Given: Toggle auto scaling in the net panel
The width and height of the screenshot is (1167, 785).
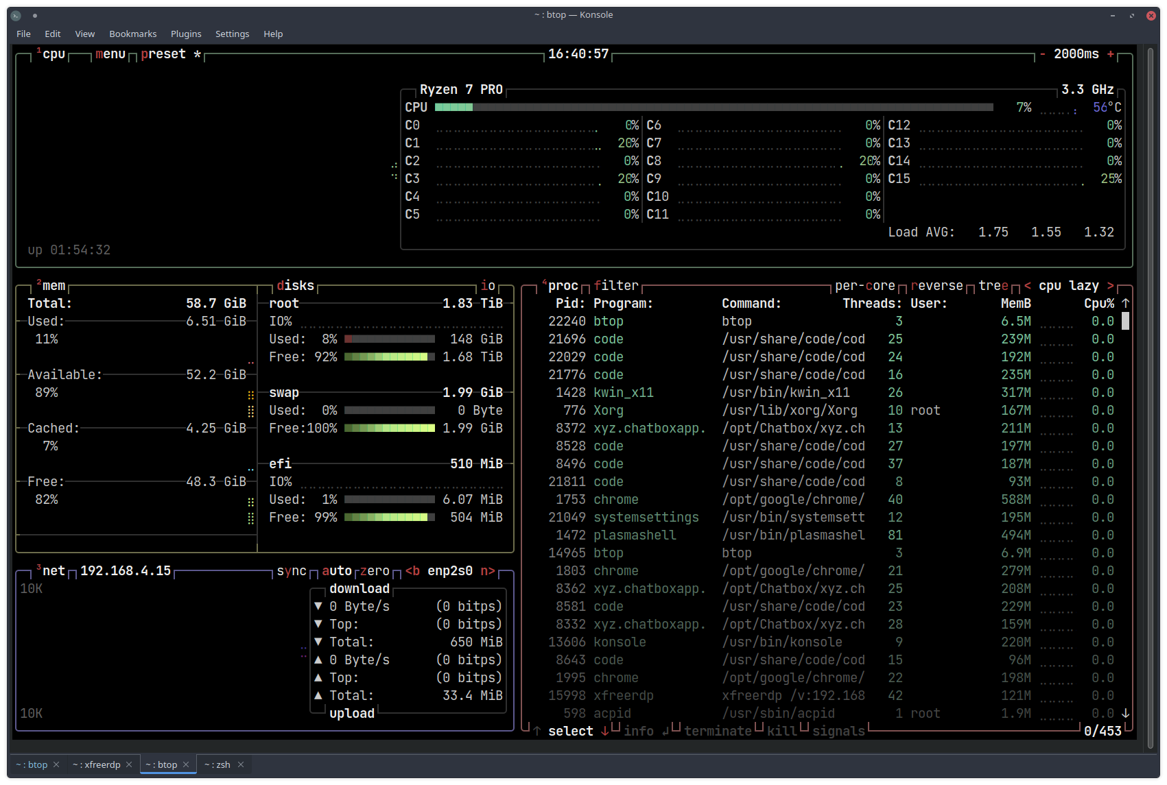Looking at the screenshot, I should point(336,571).
